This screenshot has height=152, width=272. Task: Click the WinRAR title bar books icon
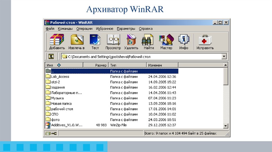[x=47, y=23]
